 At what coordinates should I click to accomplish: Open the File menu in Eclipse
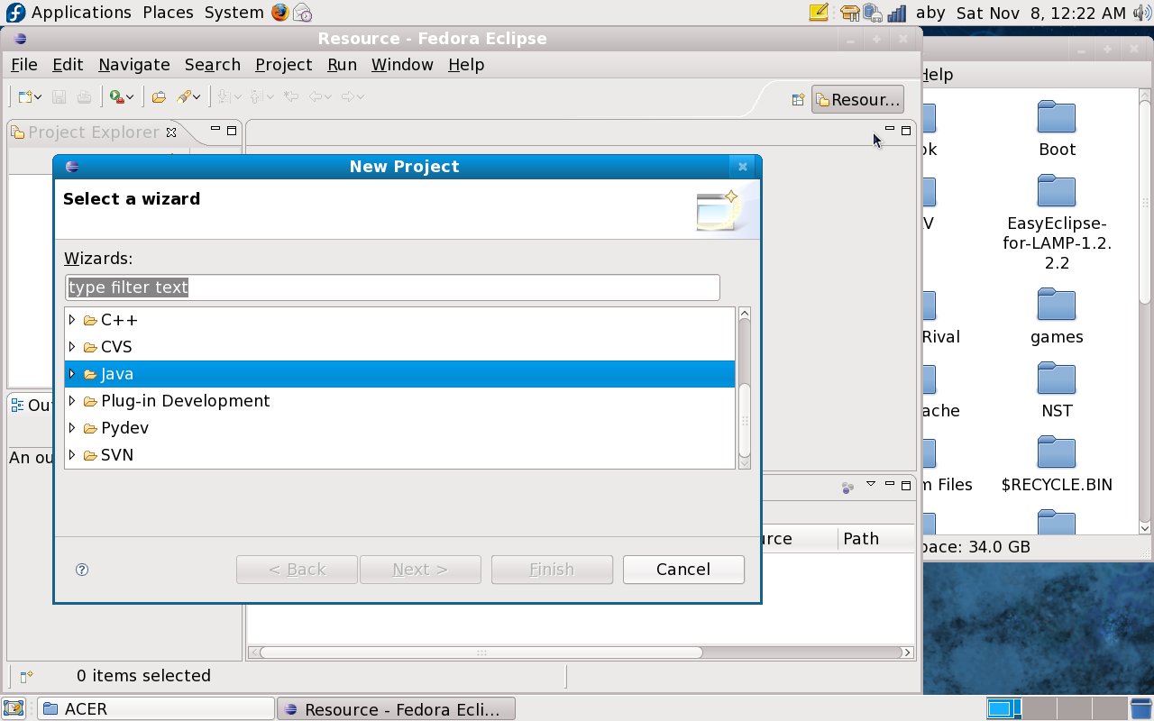point(23,65)
